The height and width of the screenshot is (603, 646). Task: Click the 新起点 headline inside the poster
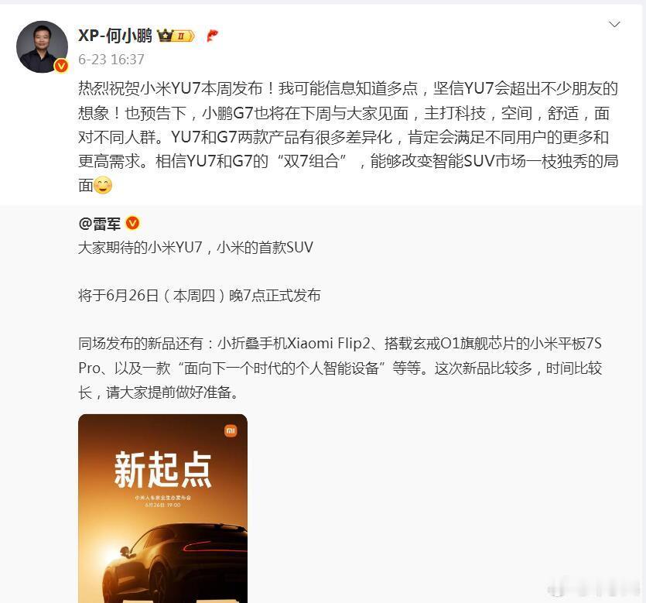coord(162,469)
